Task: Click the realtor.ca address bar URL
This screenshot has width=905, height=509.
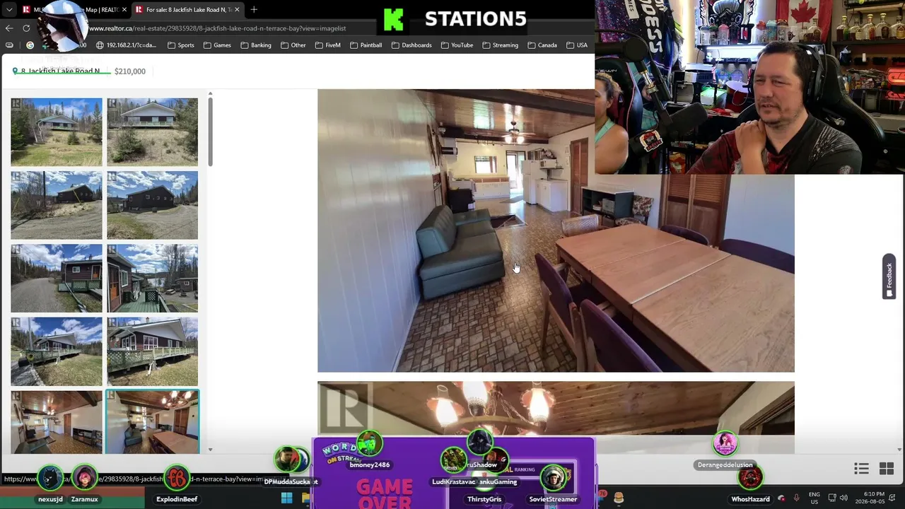Action: click(x=217, y=28)
